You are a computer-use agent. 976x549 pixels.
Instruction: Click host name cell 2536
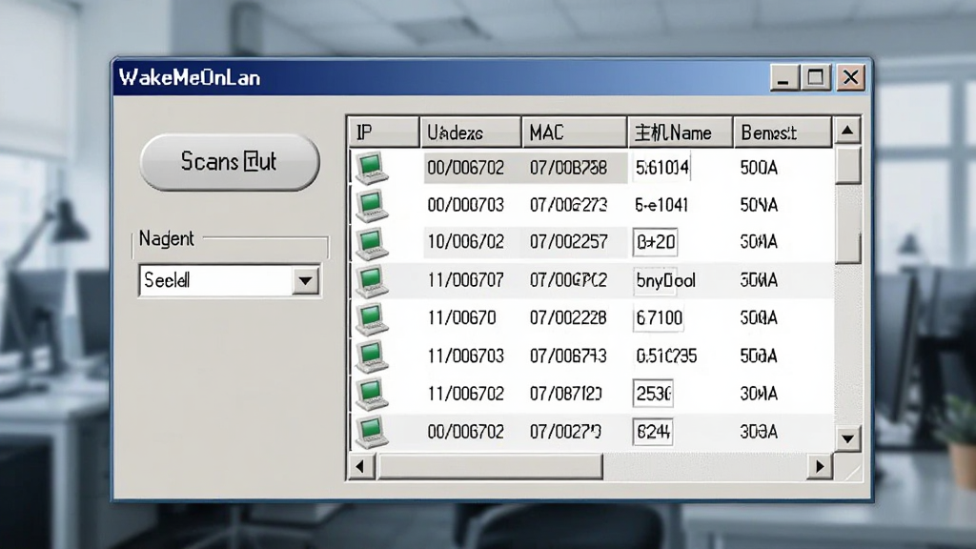click(x=653, y=394)
